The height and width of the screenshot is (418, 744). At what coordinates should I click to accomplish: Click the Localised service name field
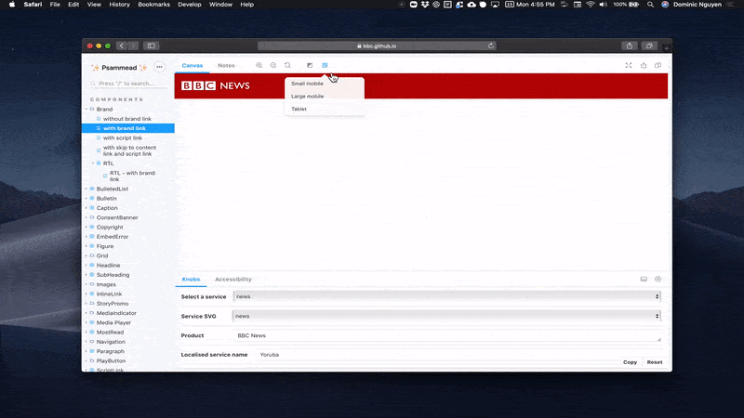458,355
